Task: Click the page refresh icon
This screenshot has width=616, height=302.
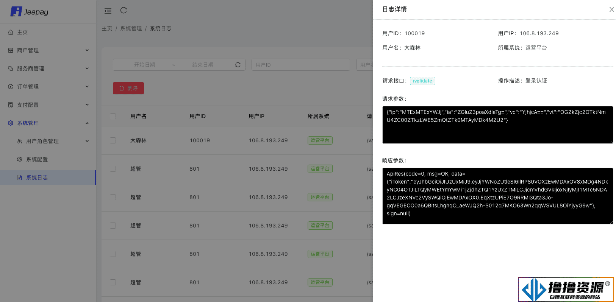Action: [124, 10]
